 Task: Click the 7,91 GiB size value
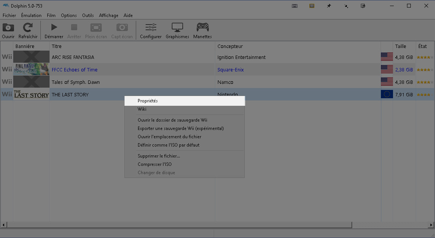click(x=404, y=95)
